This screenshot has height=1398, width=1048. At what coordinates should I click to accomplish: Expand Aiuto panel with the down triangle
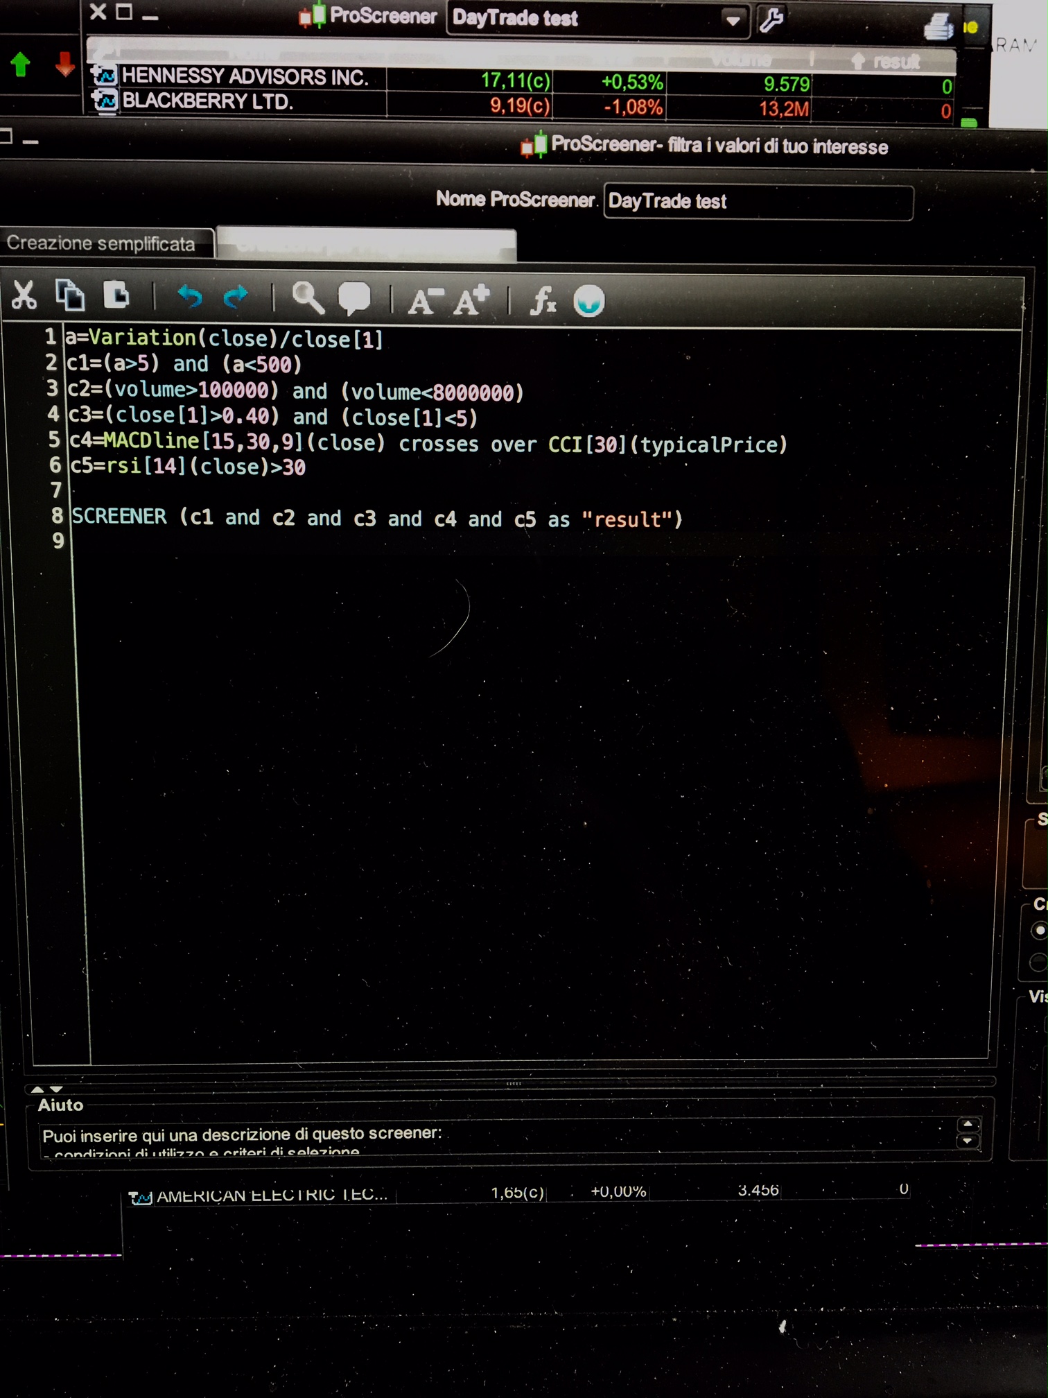click(56, 1089)
